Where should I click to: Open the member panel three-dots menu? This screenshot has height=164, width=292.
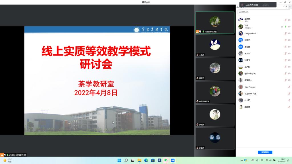pos(284,7)
